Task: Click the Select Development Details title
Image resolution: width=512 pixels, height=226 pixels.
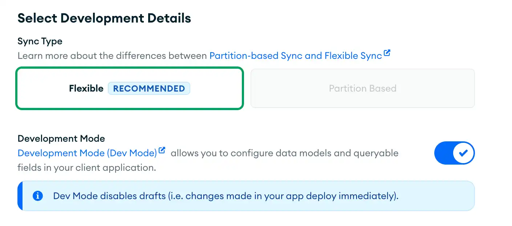Action: 104,18
